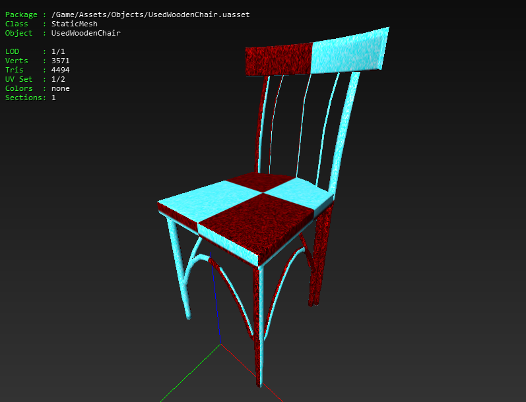
Task: Click the green axis line
Action: pos(190,373)
